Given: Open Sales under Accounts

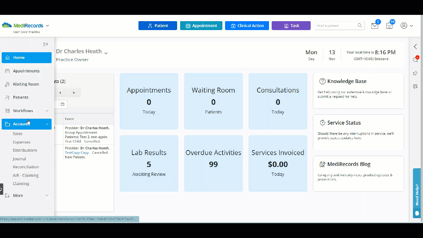Looking at the screenshot, I should [x=18, y=134].
